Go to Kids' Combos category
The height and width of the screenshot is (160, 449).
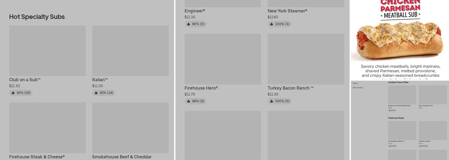(358, 88)
